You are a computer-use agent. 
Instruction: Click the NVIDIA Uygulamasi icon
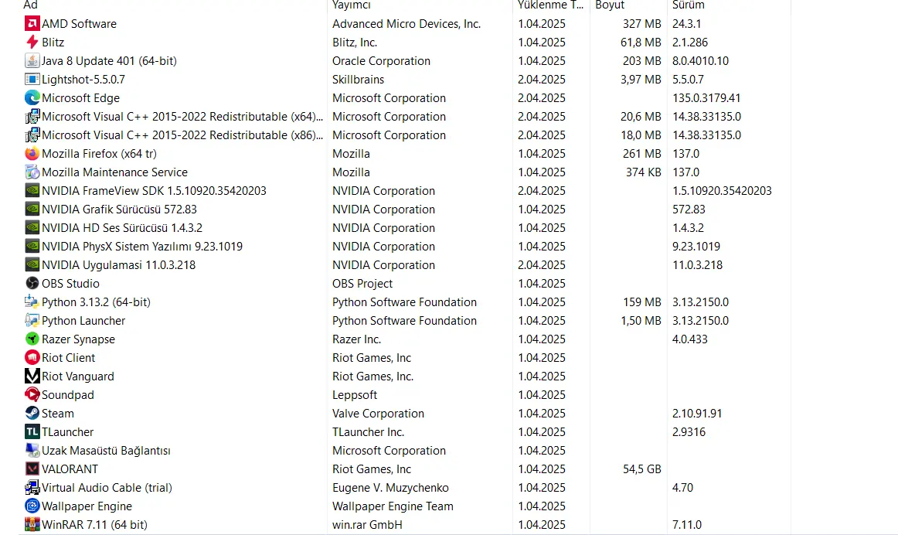click(32, 264)
